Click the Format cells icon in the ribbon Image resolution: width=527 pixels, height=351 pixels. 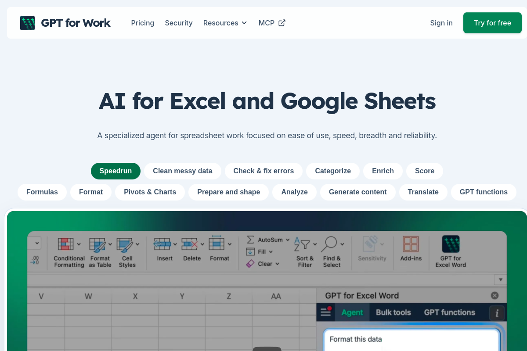coord(217,243)
